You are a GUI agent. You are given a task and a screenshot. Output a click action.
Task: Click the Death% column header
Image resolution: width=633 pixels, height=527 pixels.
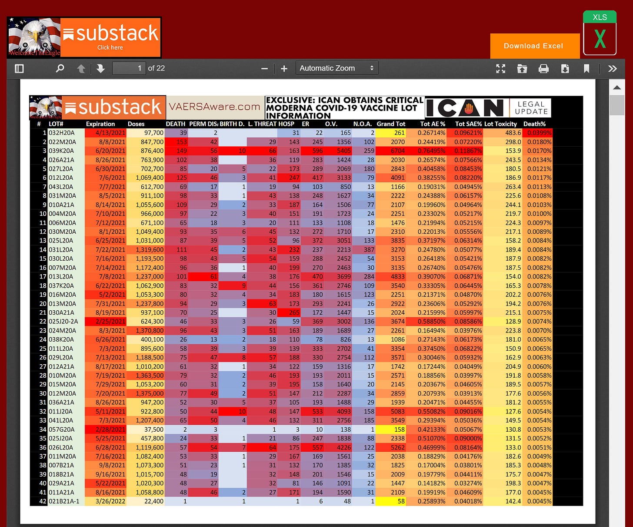click(x=534, y=124)
